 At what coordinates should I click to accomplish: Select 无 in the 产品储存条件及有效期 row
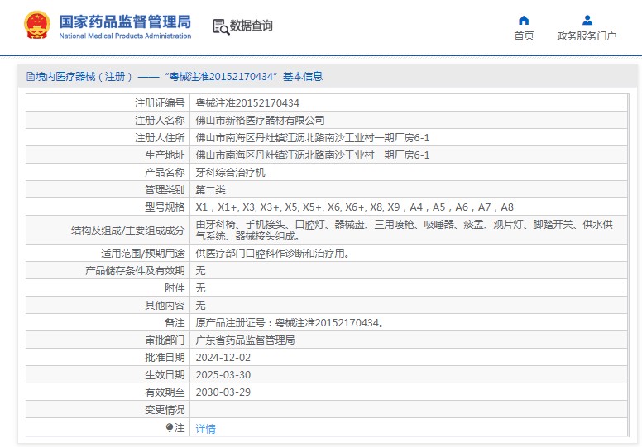pos(200,271)
